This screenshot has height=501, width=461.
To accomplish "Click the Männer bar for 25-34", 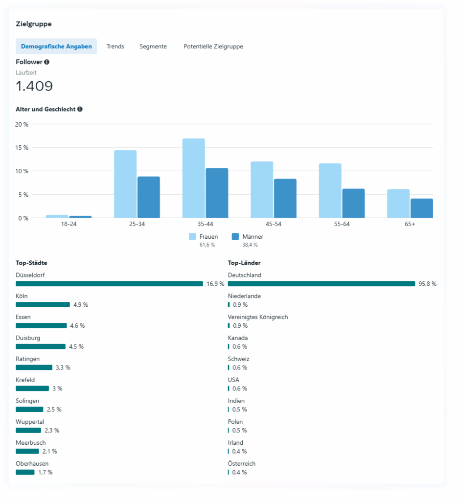I will [x=149, y=197].
